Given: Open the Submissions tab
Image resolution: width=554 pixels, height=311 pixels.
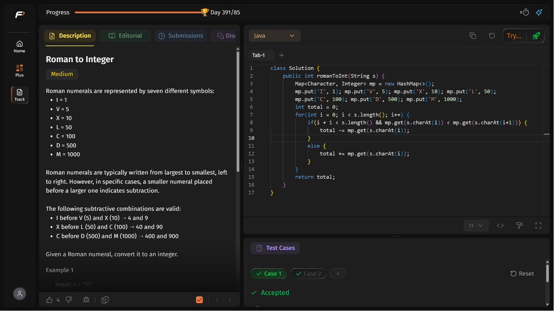Looking at the screenshot, I should click(x=181, y=35).
